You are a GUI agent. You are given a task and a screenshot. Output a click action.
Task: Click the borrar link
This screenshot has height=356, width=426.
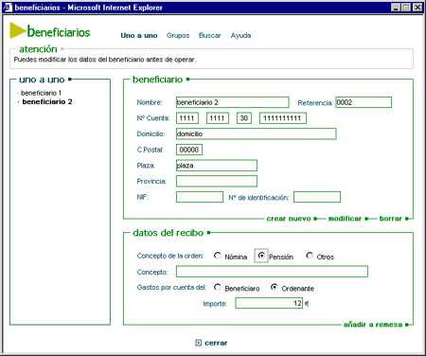click(391, 219)
